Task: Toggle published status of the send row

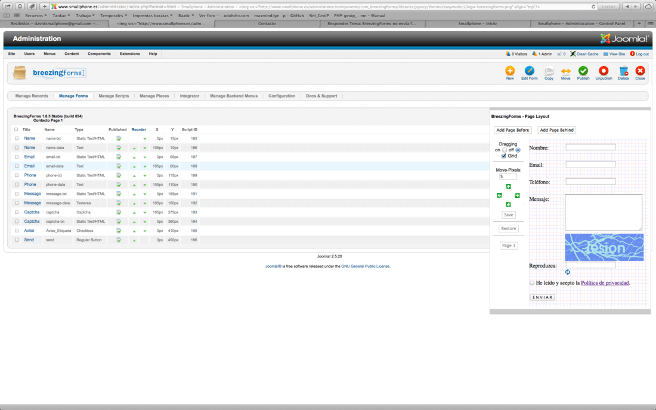Action: (x=119, y=240)
